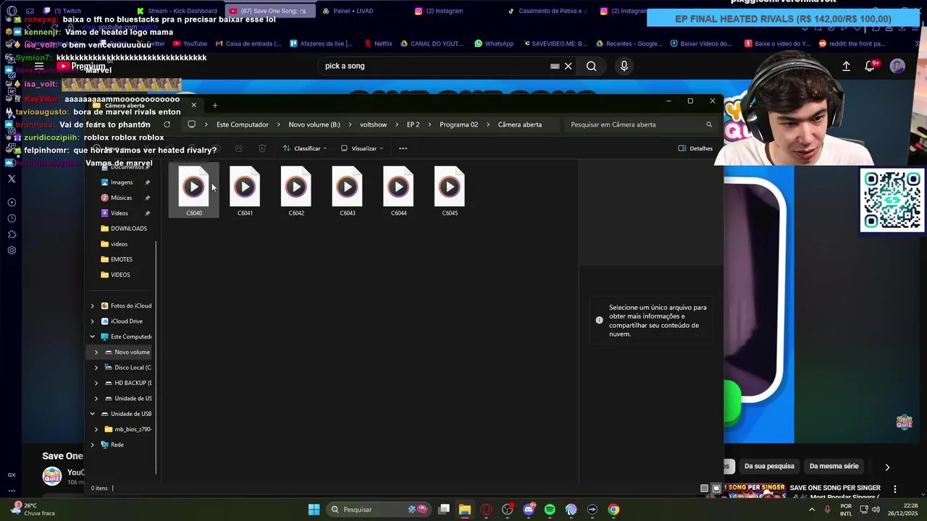The image size is (927, 521).
Task: Open the Explorer toolbar's three-dot more options menu
Action: tap(403, 148)
